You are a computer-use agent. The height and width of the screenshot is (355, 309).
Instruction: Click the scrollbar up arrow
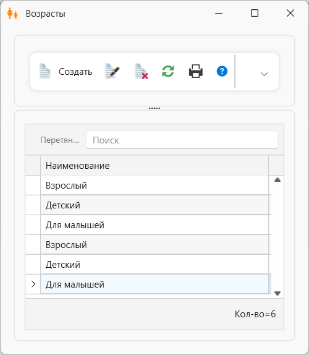277,180
